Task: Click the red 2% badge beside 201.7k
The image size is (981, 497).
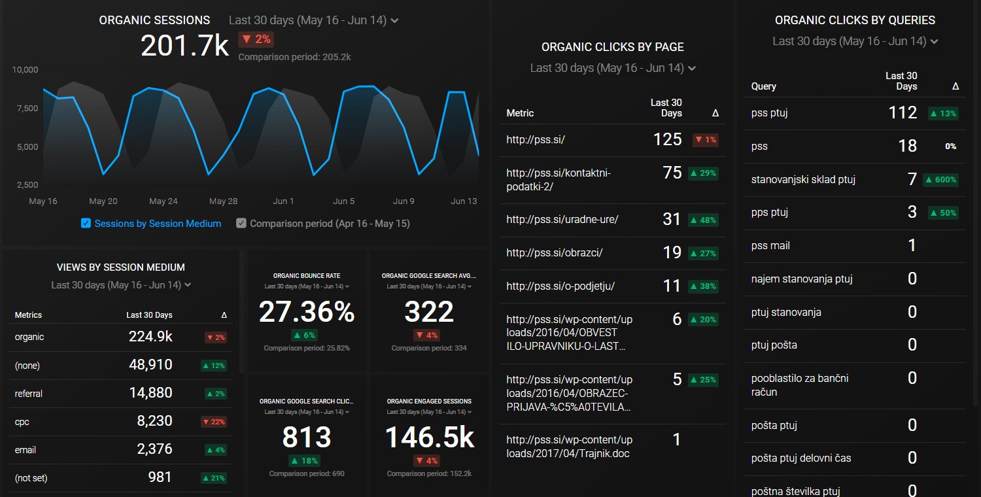Action: click(x=256, y=39)
